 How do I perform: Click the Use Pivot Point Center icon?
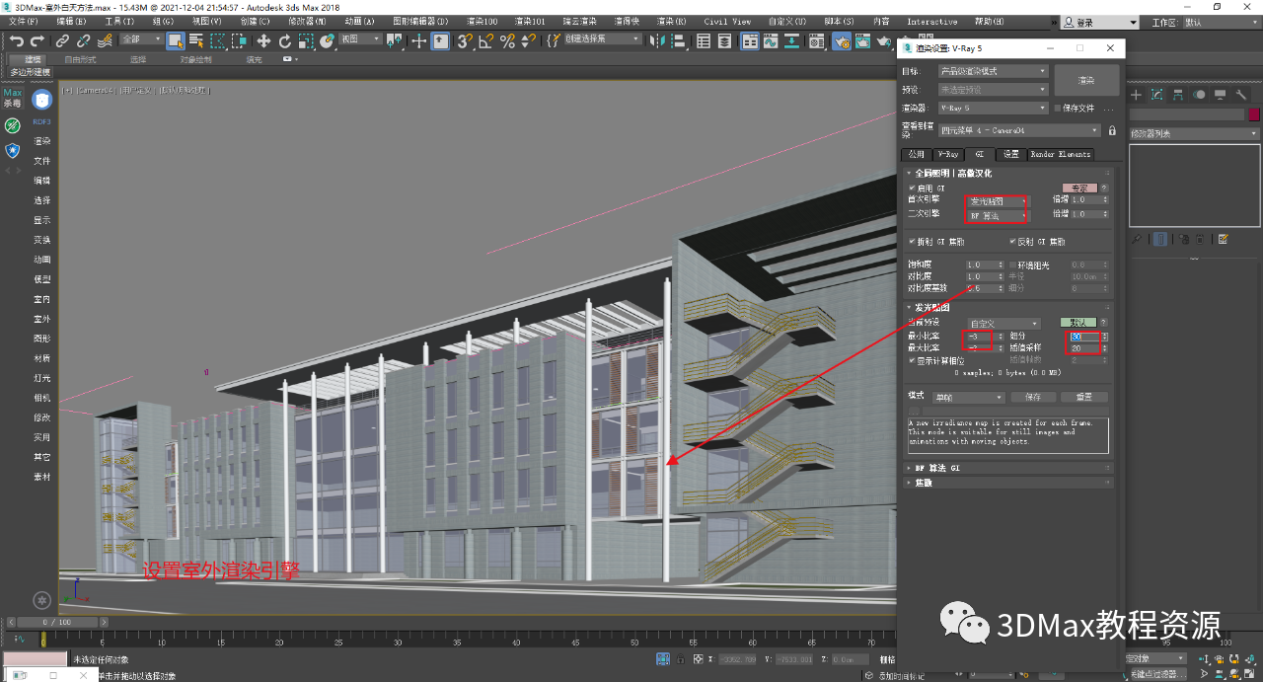point(395,40)
